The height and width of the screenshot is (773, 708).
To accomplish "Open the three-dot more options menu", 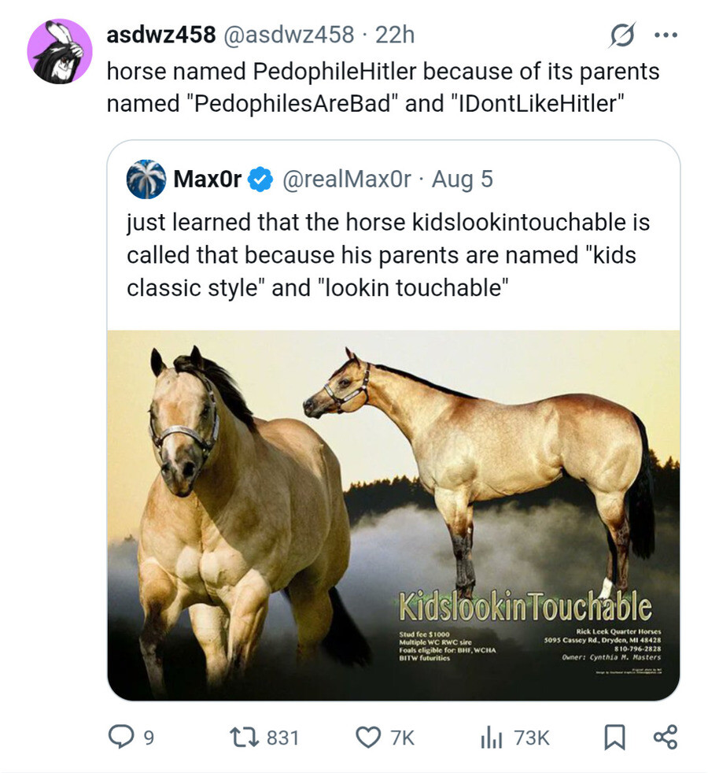I will coord(666,35).
